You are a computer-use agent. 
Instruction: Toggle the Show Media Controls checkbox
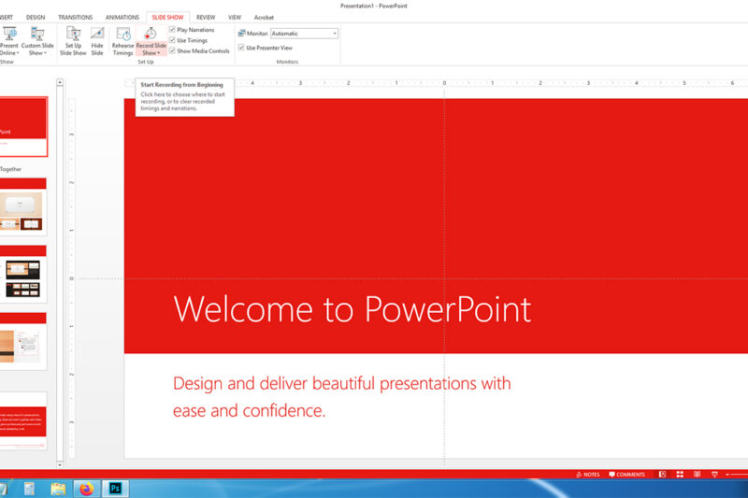[x=172, y=50]
